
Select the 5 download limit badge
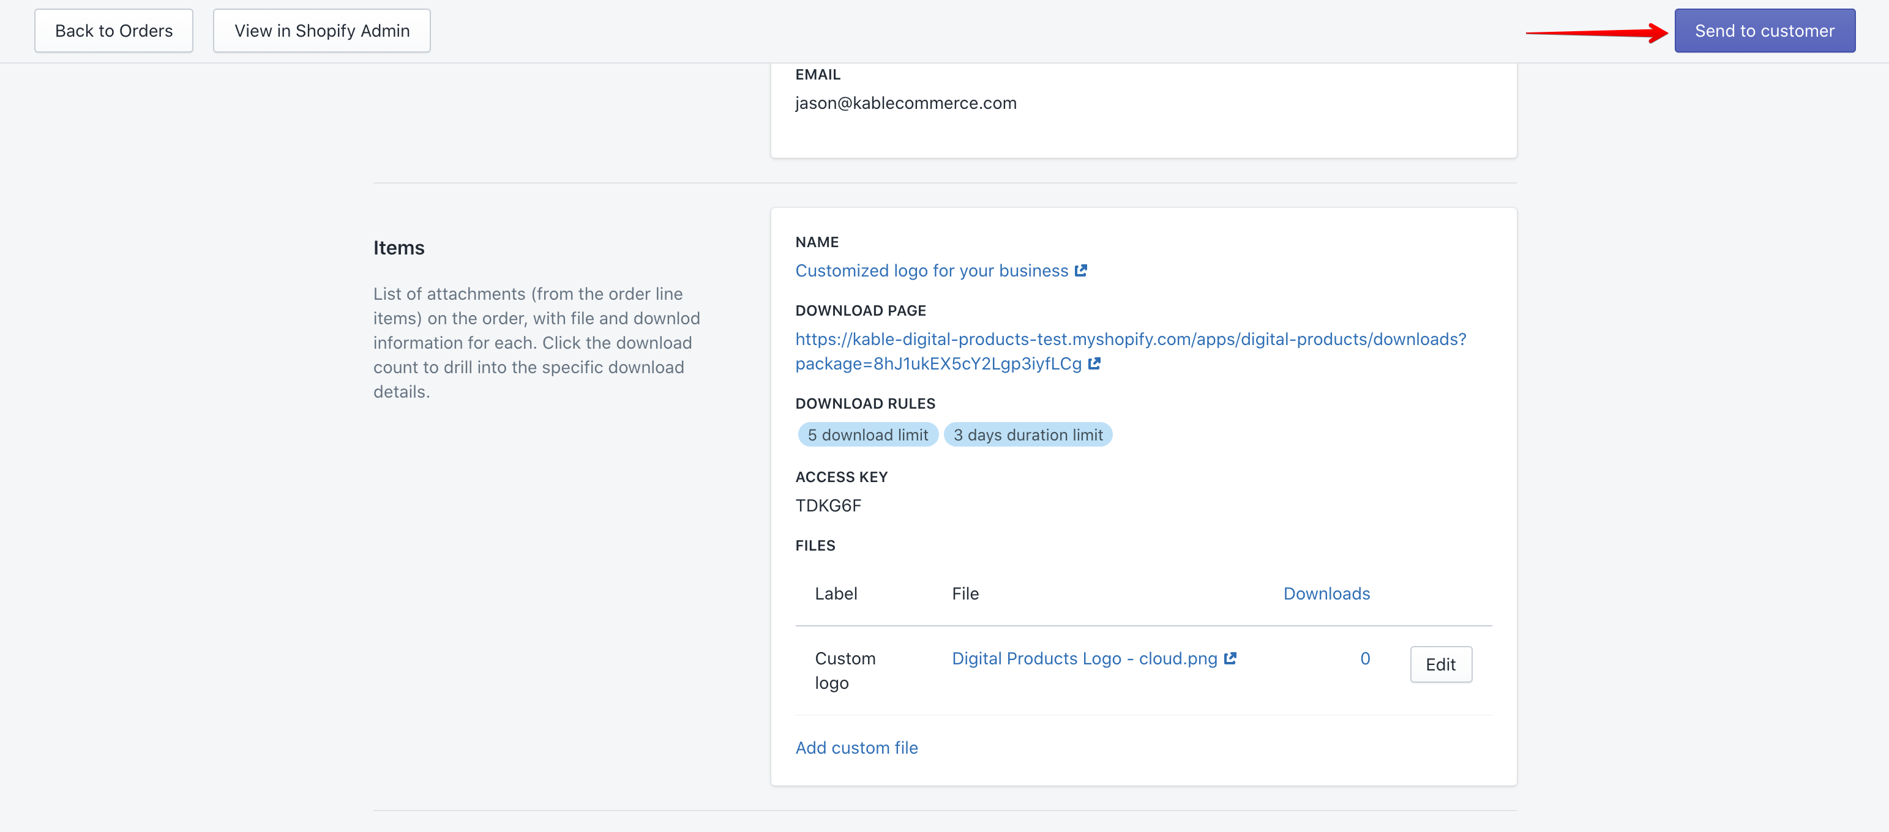coord(867,434)
